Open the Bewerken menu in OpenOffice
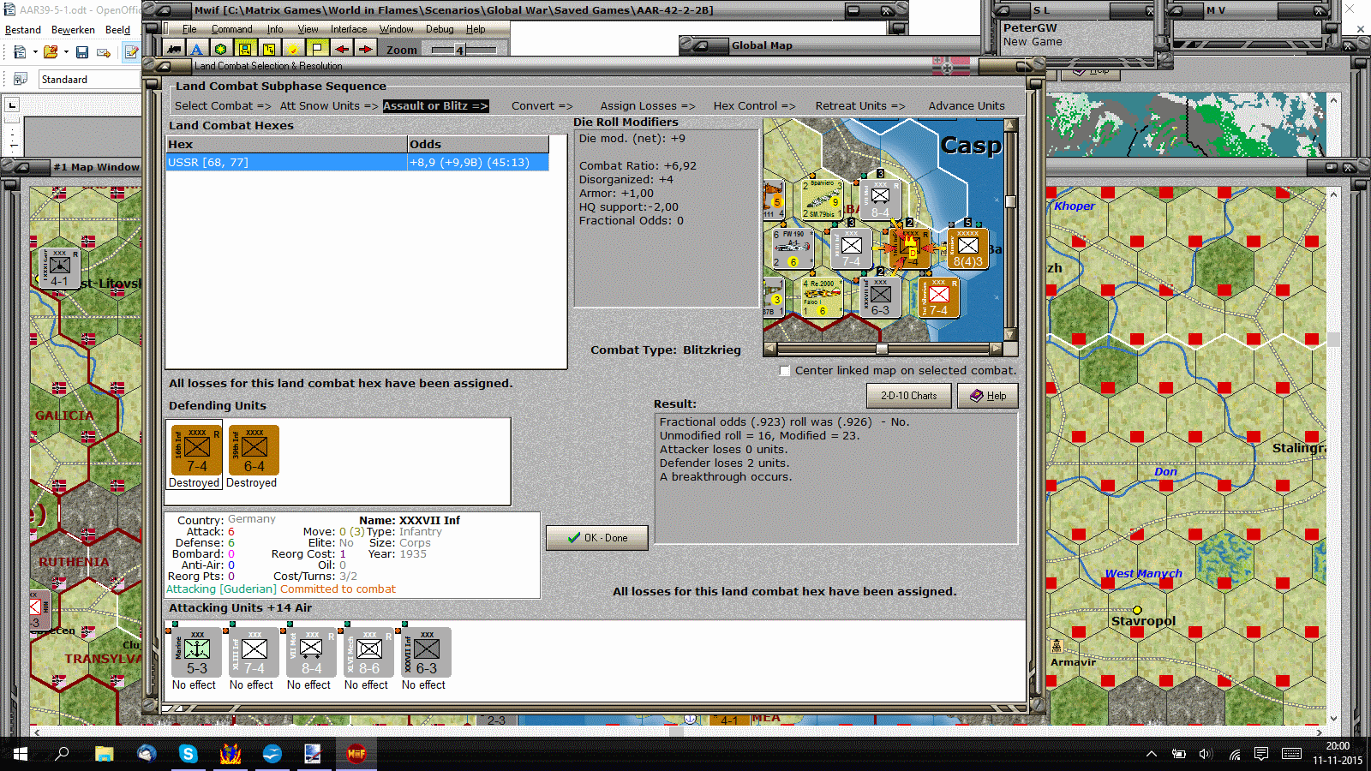The image size is (1371, 771). coord(73,30)
